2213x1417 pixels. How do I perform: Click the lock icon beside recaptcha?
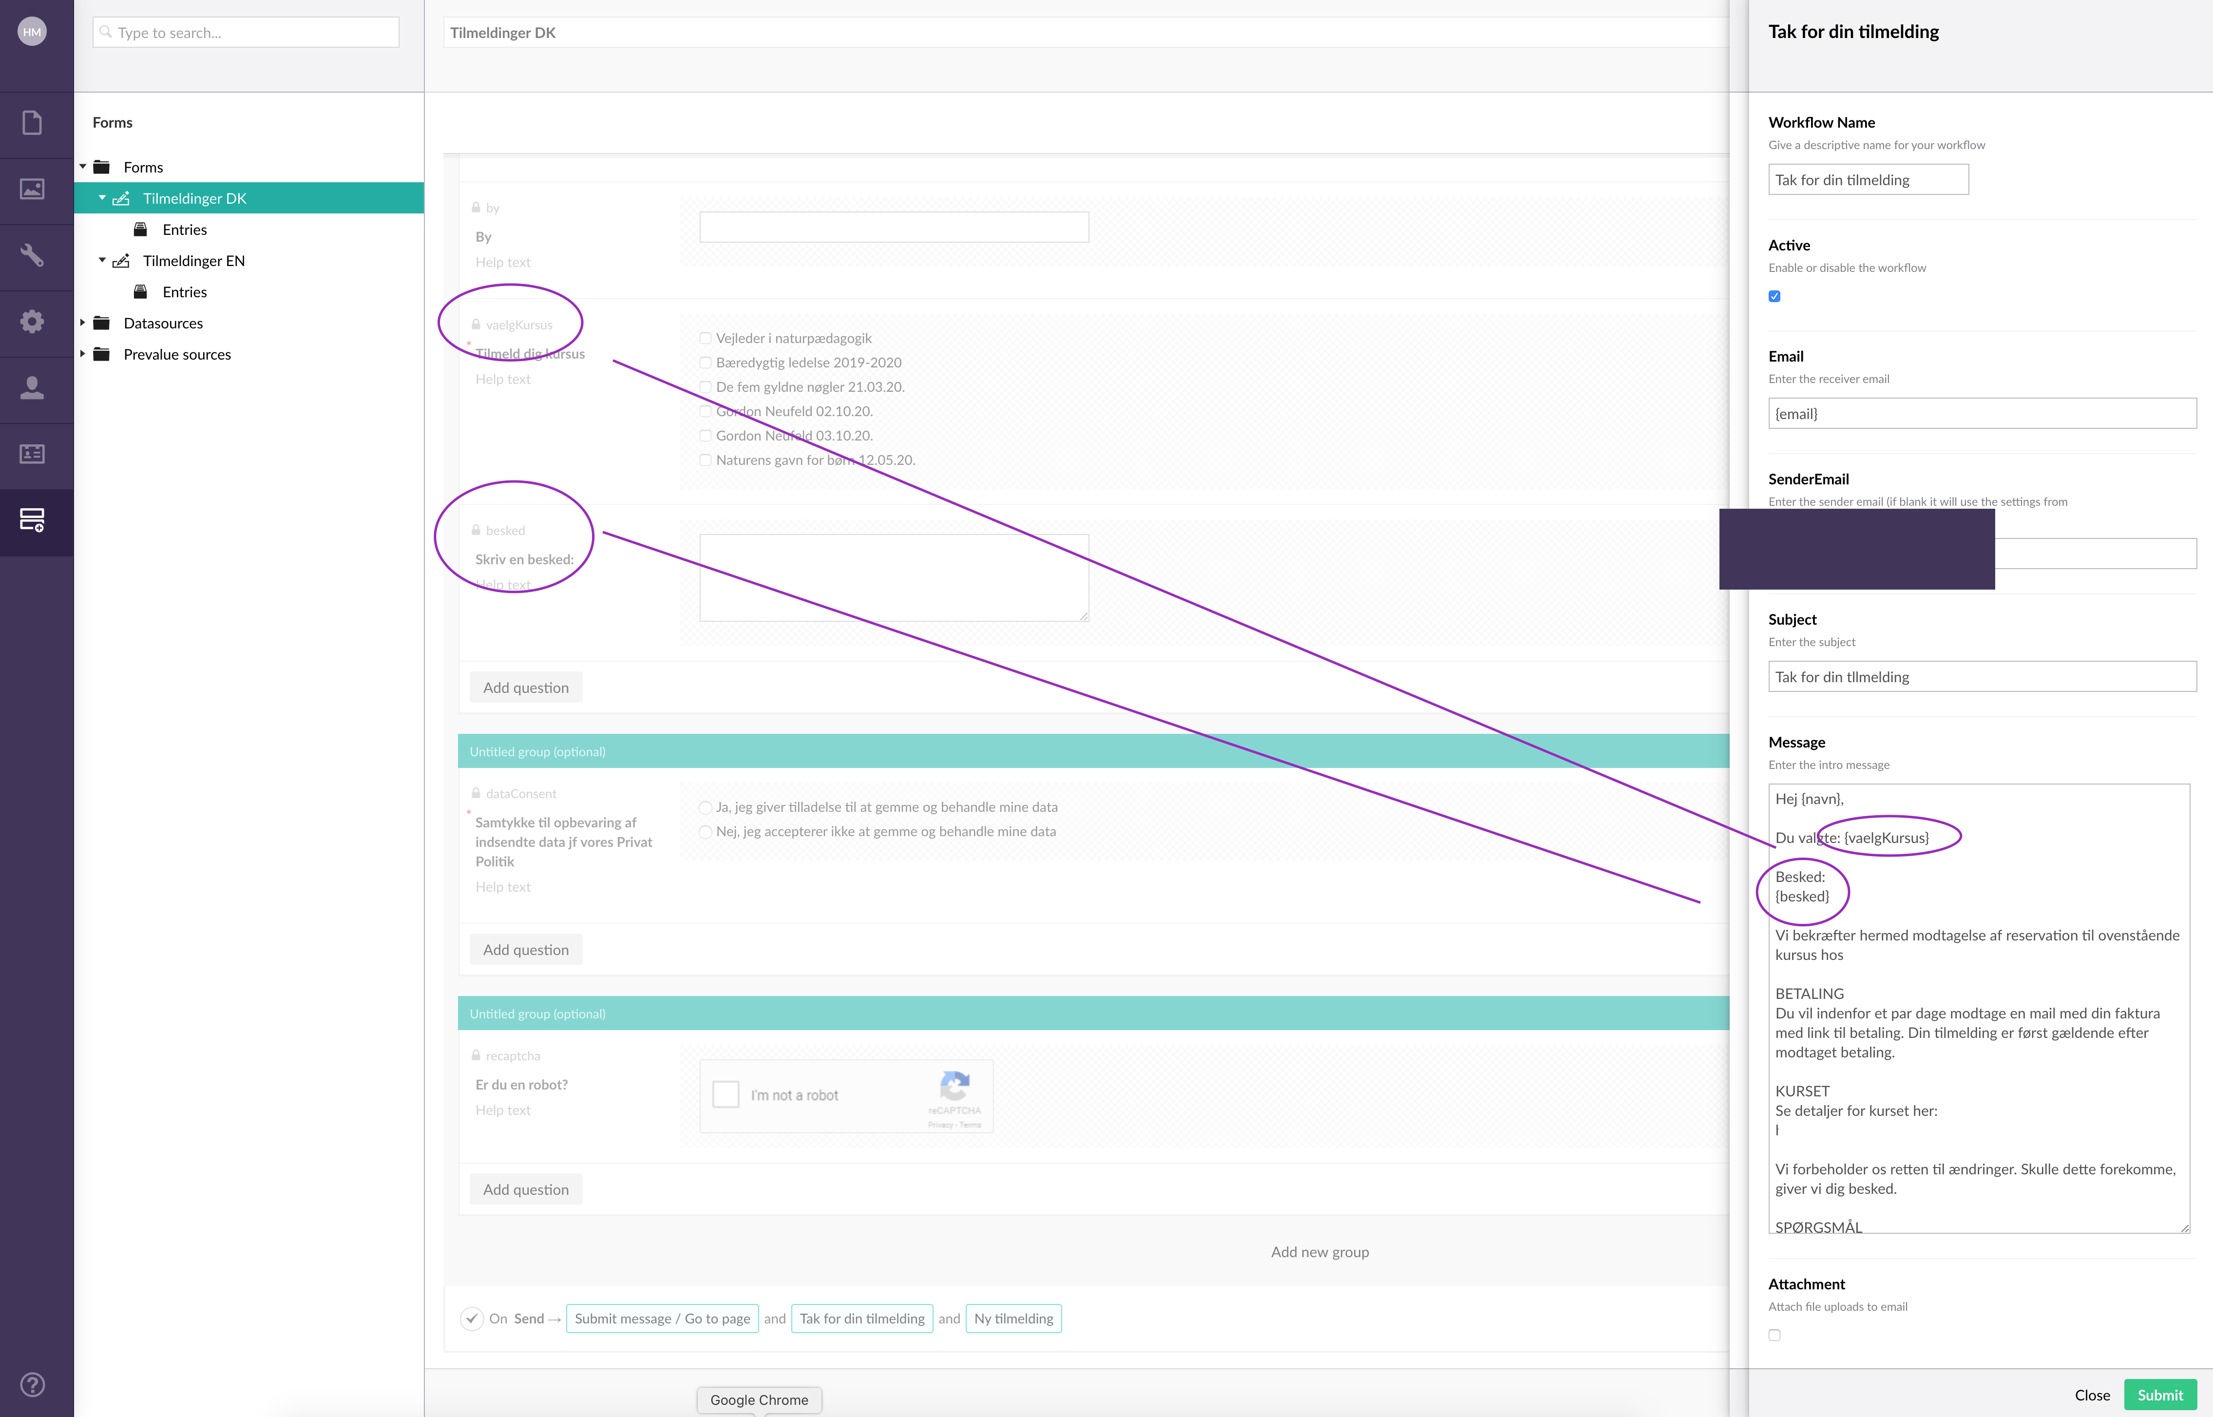pyautogui.click(x=476, y=1055)
